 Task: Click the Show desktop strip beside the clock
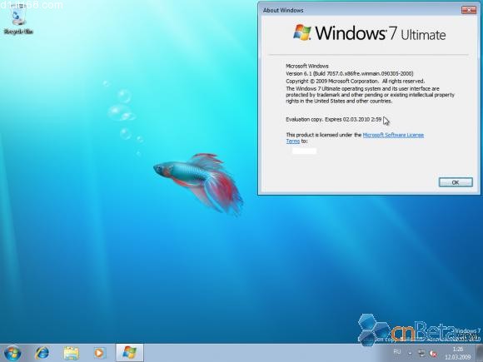479,353
